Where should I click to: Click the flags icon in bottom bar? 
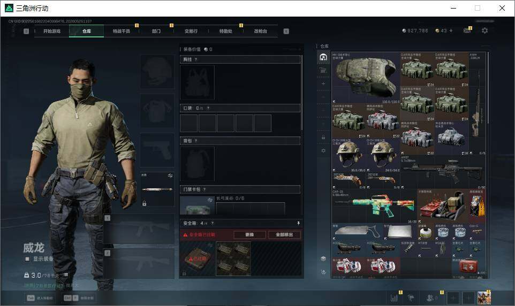(411, 298)
